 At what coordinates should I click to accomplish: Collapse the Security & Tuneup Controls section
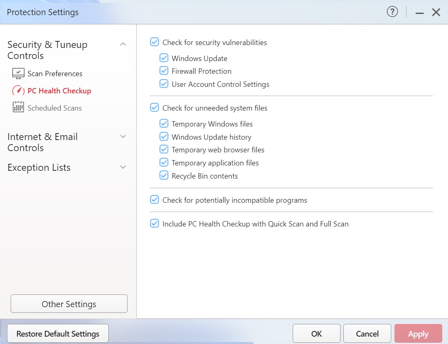click(123, 44)
